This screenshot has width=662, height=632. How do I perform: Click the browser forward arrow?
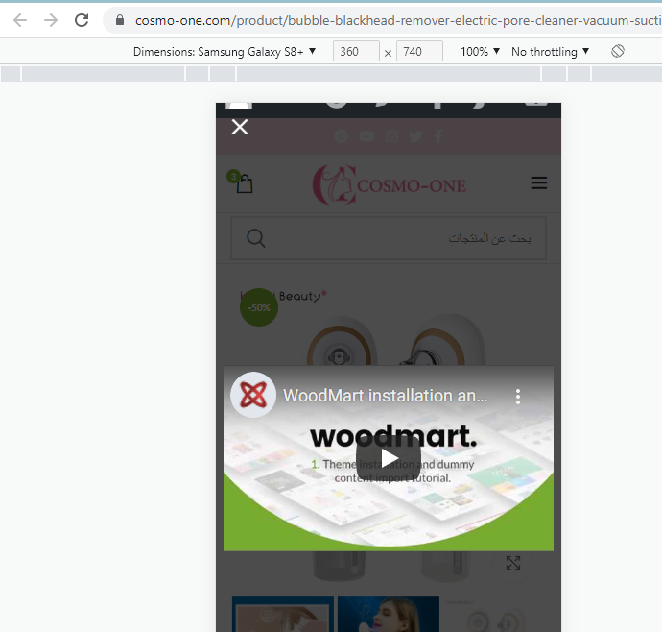[x=51, y=20]
